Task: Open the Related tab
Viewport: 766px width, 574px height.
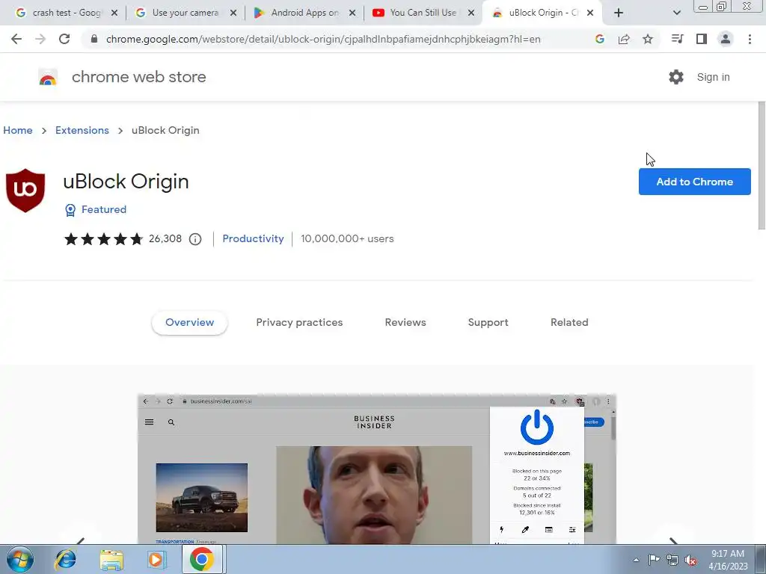Action: click(569, 323)
